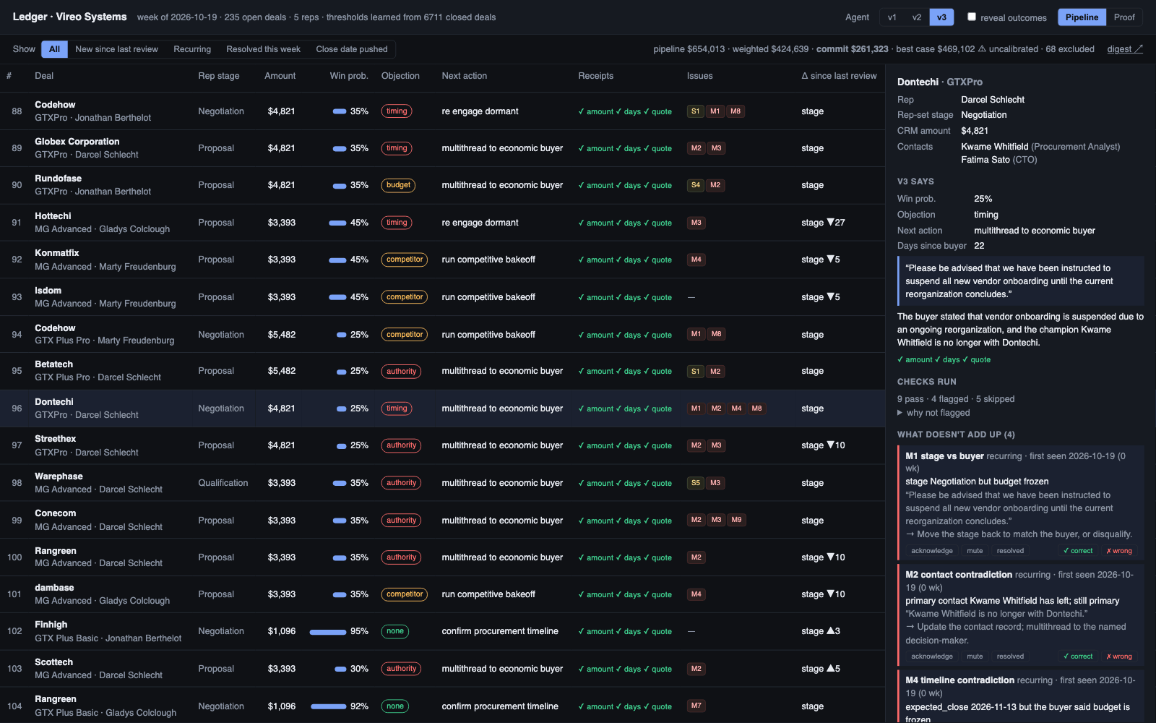Mark M2 contact contradiction as resolved

pyautogui.click(x=1010, y=656)
